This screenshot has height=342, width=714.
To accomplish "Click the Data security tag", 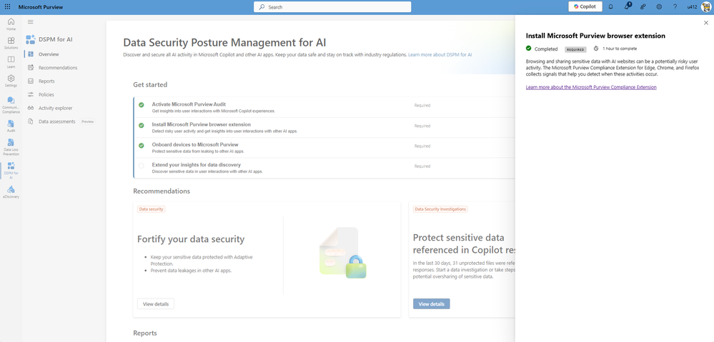I will pos(152,209).
